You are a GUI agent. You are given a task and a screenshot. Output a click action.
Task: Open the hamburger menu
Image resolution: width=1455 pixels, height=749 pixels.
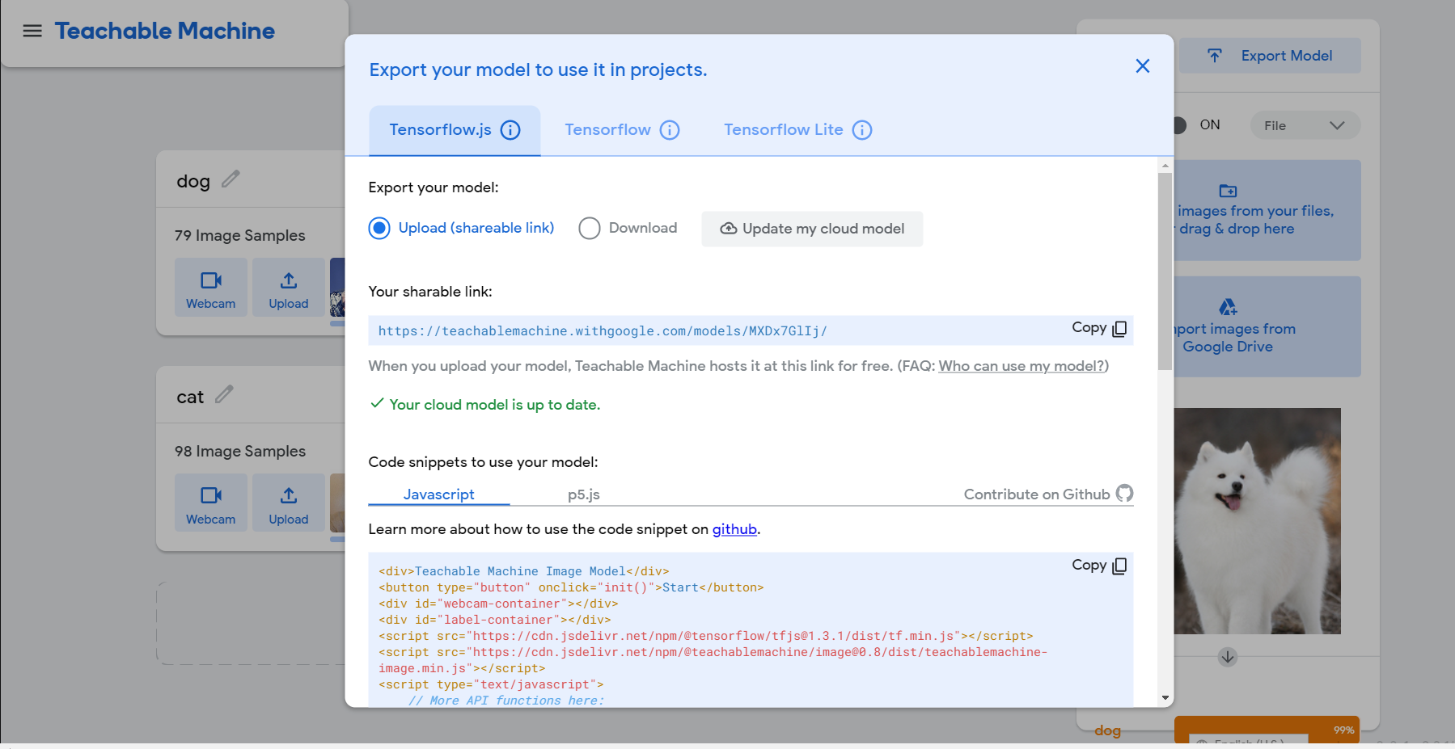(x=32, y=31)
